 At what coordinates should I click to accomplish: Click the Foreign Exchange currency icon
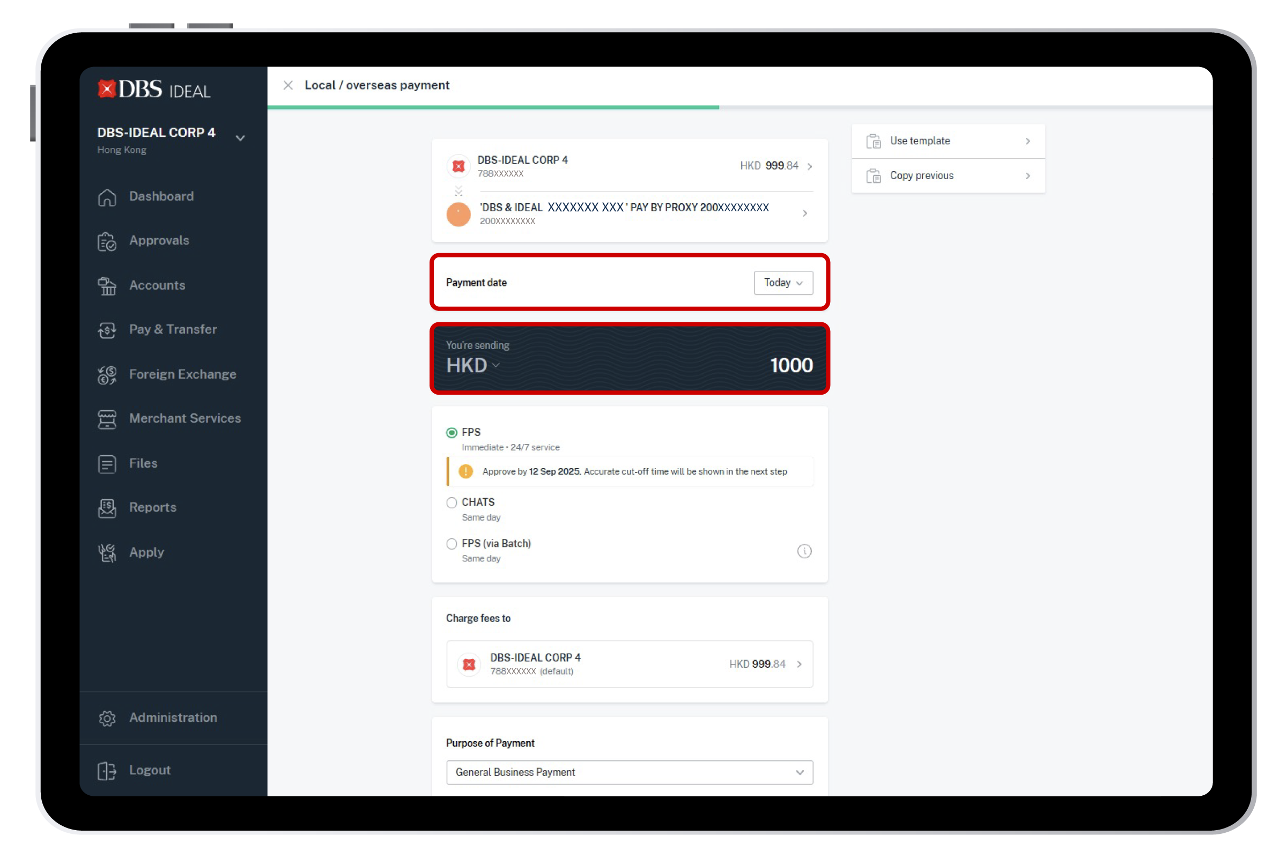coord(107,375)
